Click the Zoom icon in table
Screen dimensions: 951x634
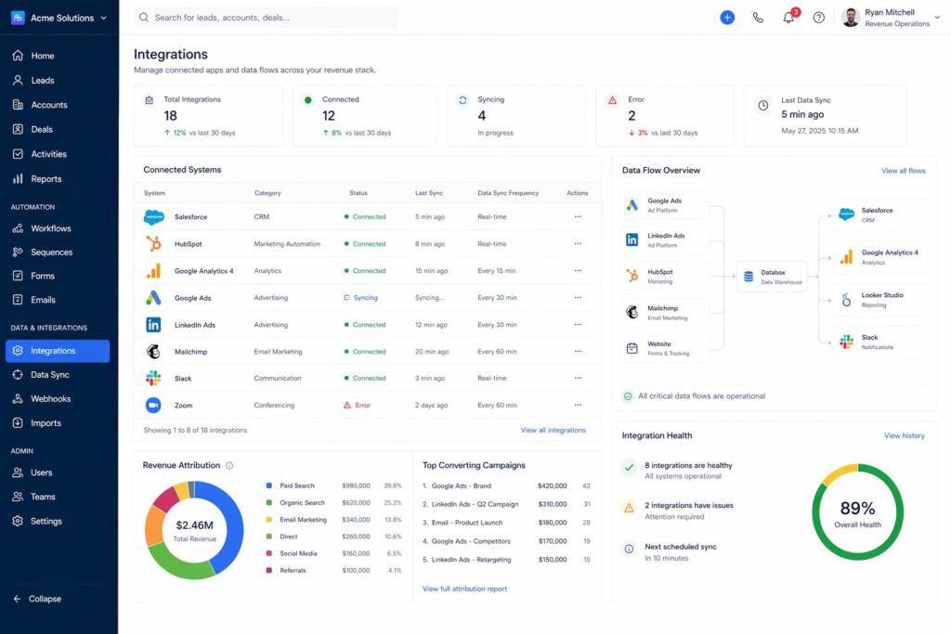click(x=153, y=405)
